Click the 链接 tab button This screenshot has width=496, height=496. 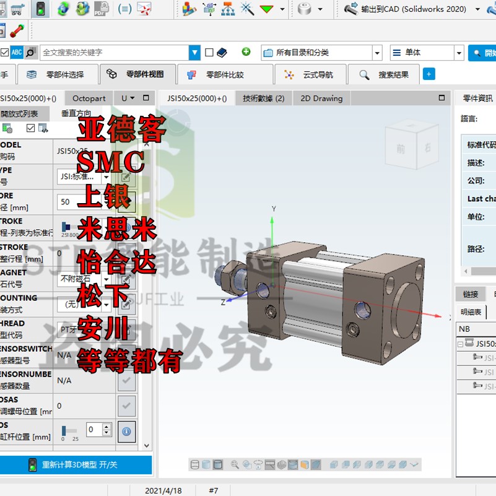tap(471, 295)
